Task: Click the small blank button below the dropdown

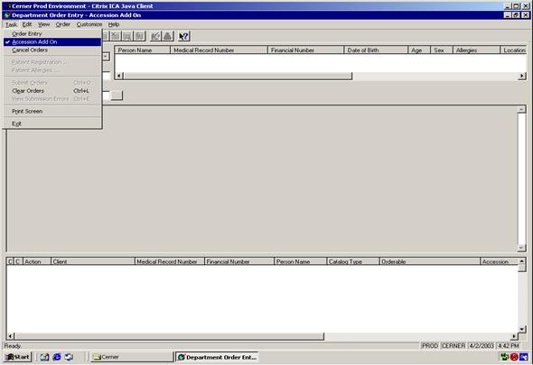Action: click(x=117, y=96)
